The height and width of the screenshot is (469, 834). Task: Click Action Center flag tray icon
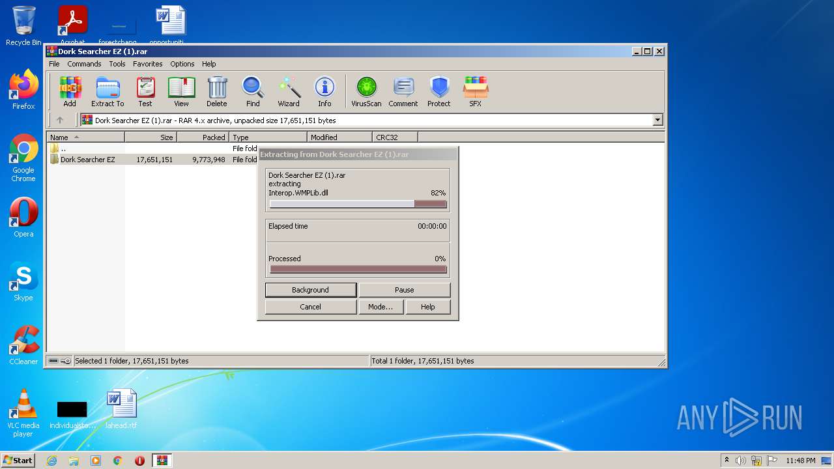point(772,461)
